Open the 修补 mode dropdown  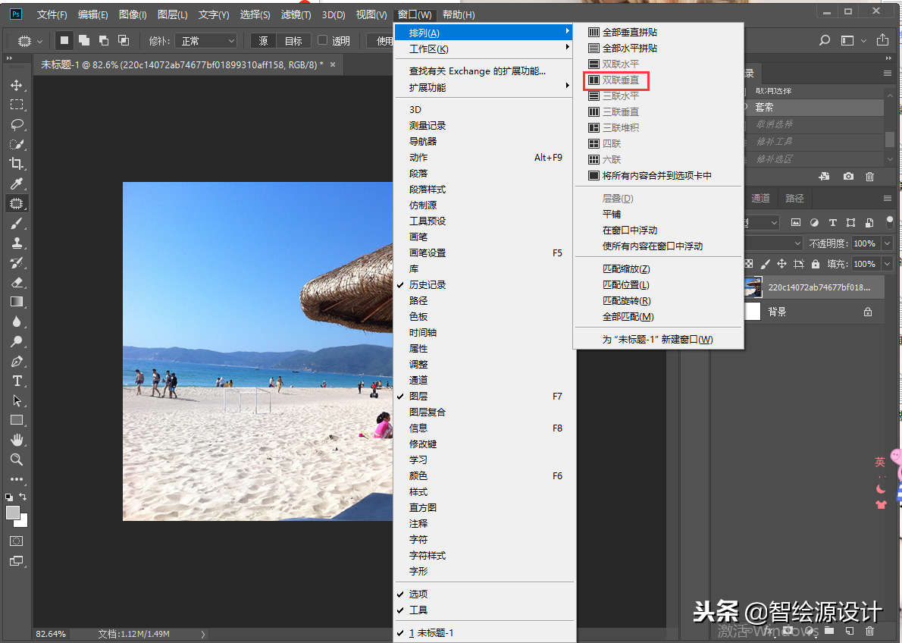point(205,41)
